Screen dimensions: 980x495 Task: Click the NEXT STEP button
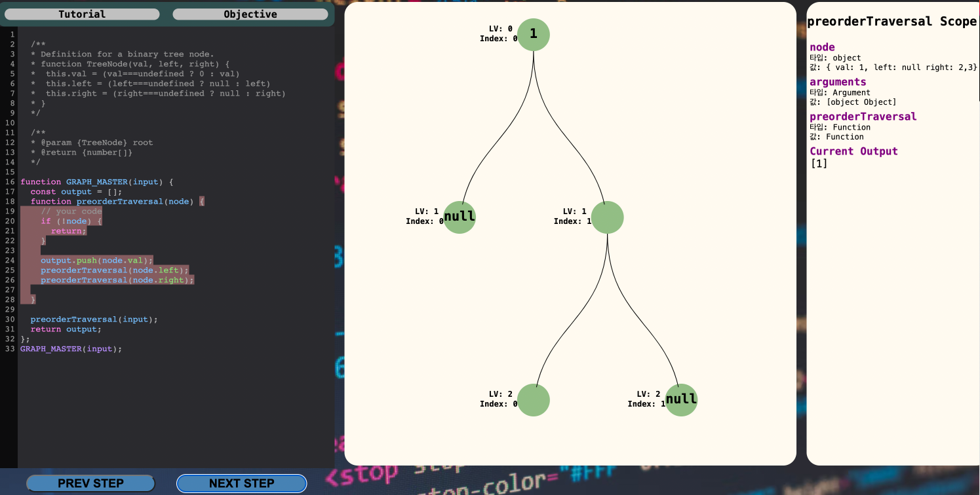(x=241, y=483)
